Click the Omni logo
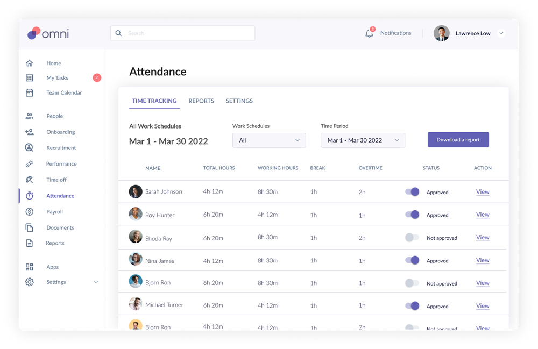The width and height of the screenshot is (538, 349). [48, 33]
